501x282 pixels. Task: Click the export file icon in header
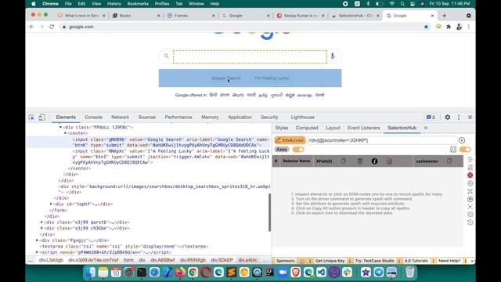point(389,161)
